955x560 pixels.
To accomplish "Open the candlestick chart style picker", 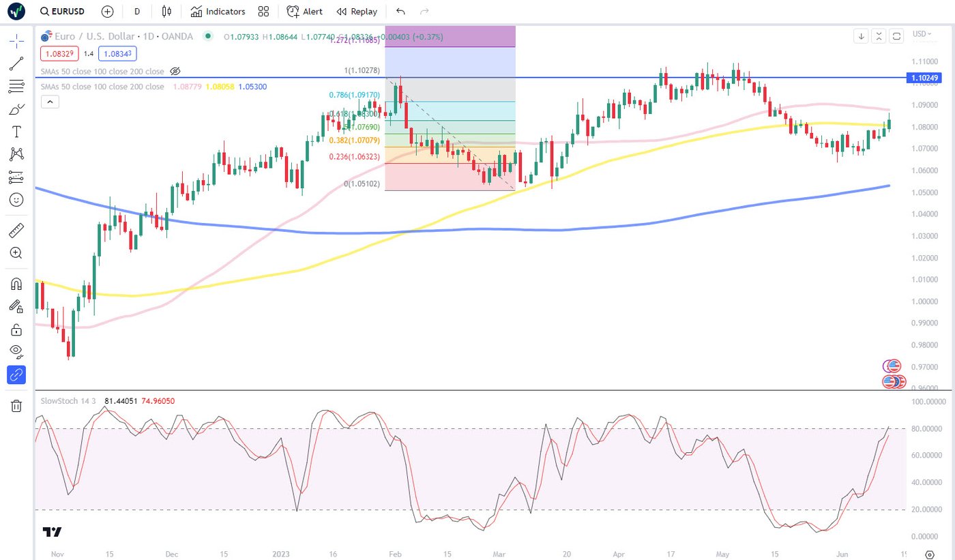I will pos(166,12).
